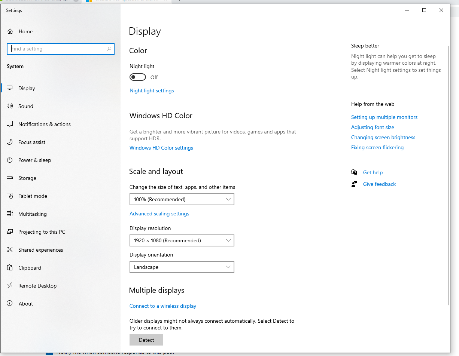
Task: Click the Storage drive icon
Action: pos(10,178)
